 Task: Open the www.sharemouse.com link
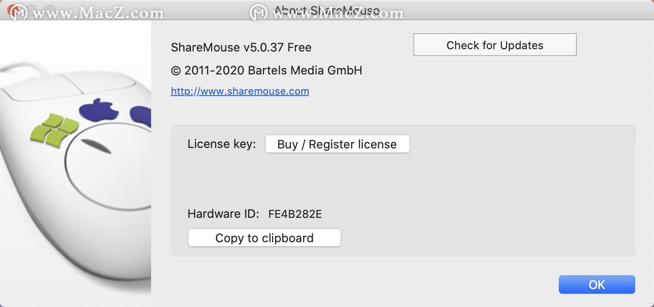click(x=240, y=91)
